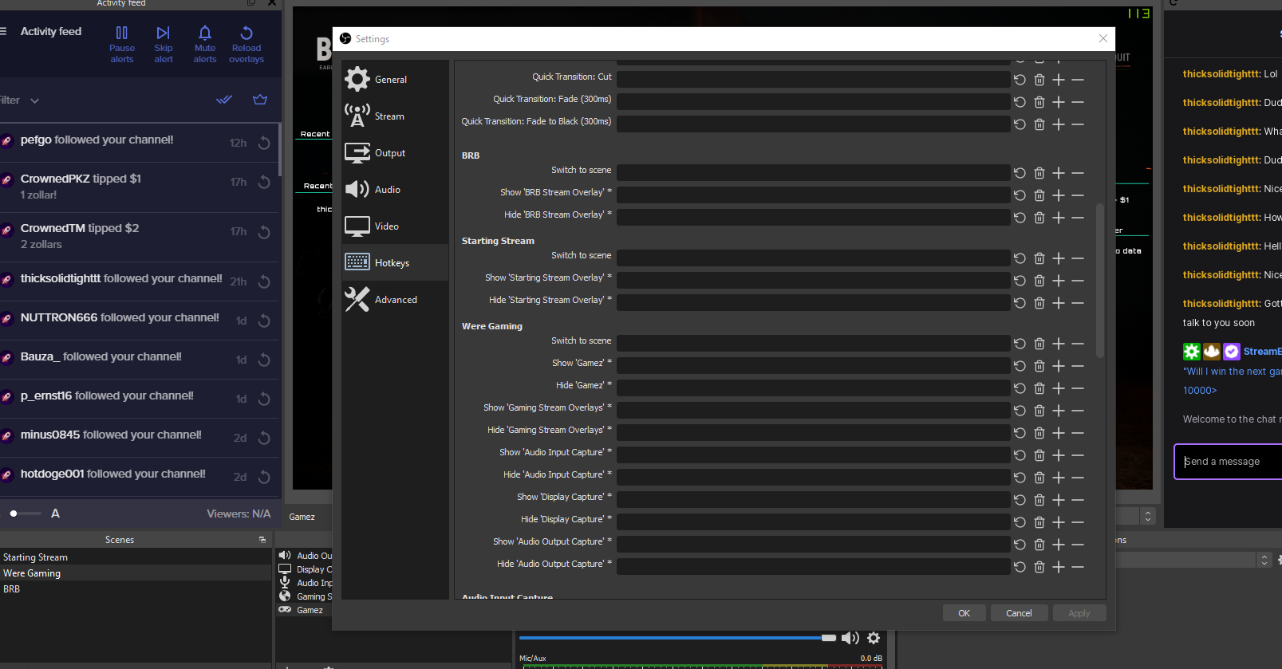1282x669 pixels.
Task: Open audio mixer gear settings menu
Action: (874, 638)
